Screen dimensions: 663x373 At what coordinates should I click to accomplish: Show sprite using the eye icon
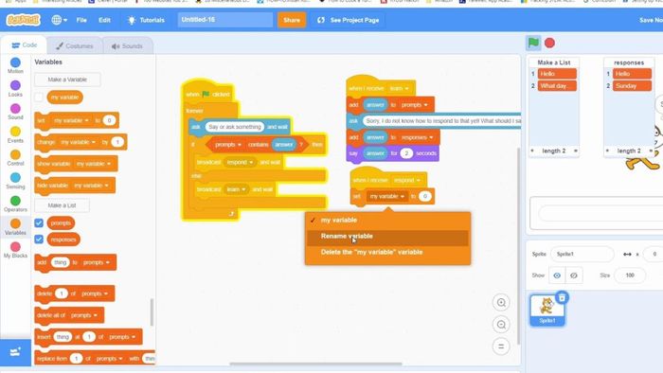pyautogui.click(x=557, y=275)
